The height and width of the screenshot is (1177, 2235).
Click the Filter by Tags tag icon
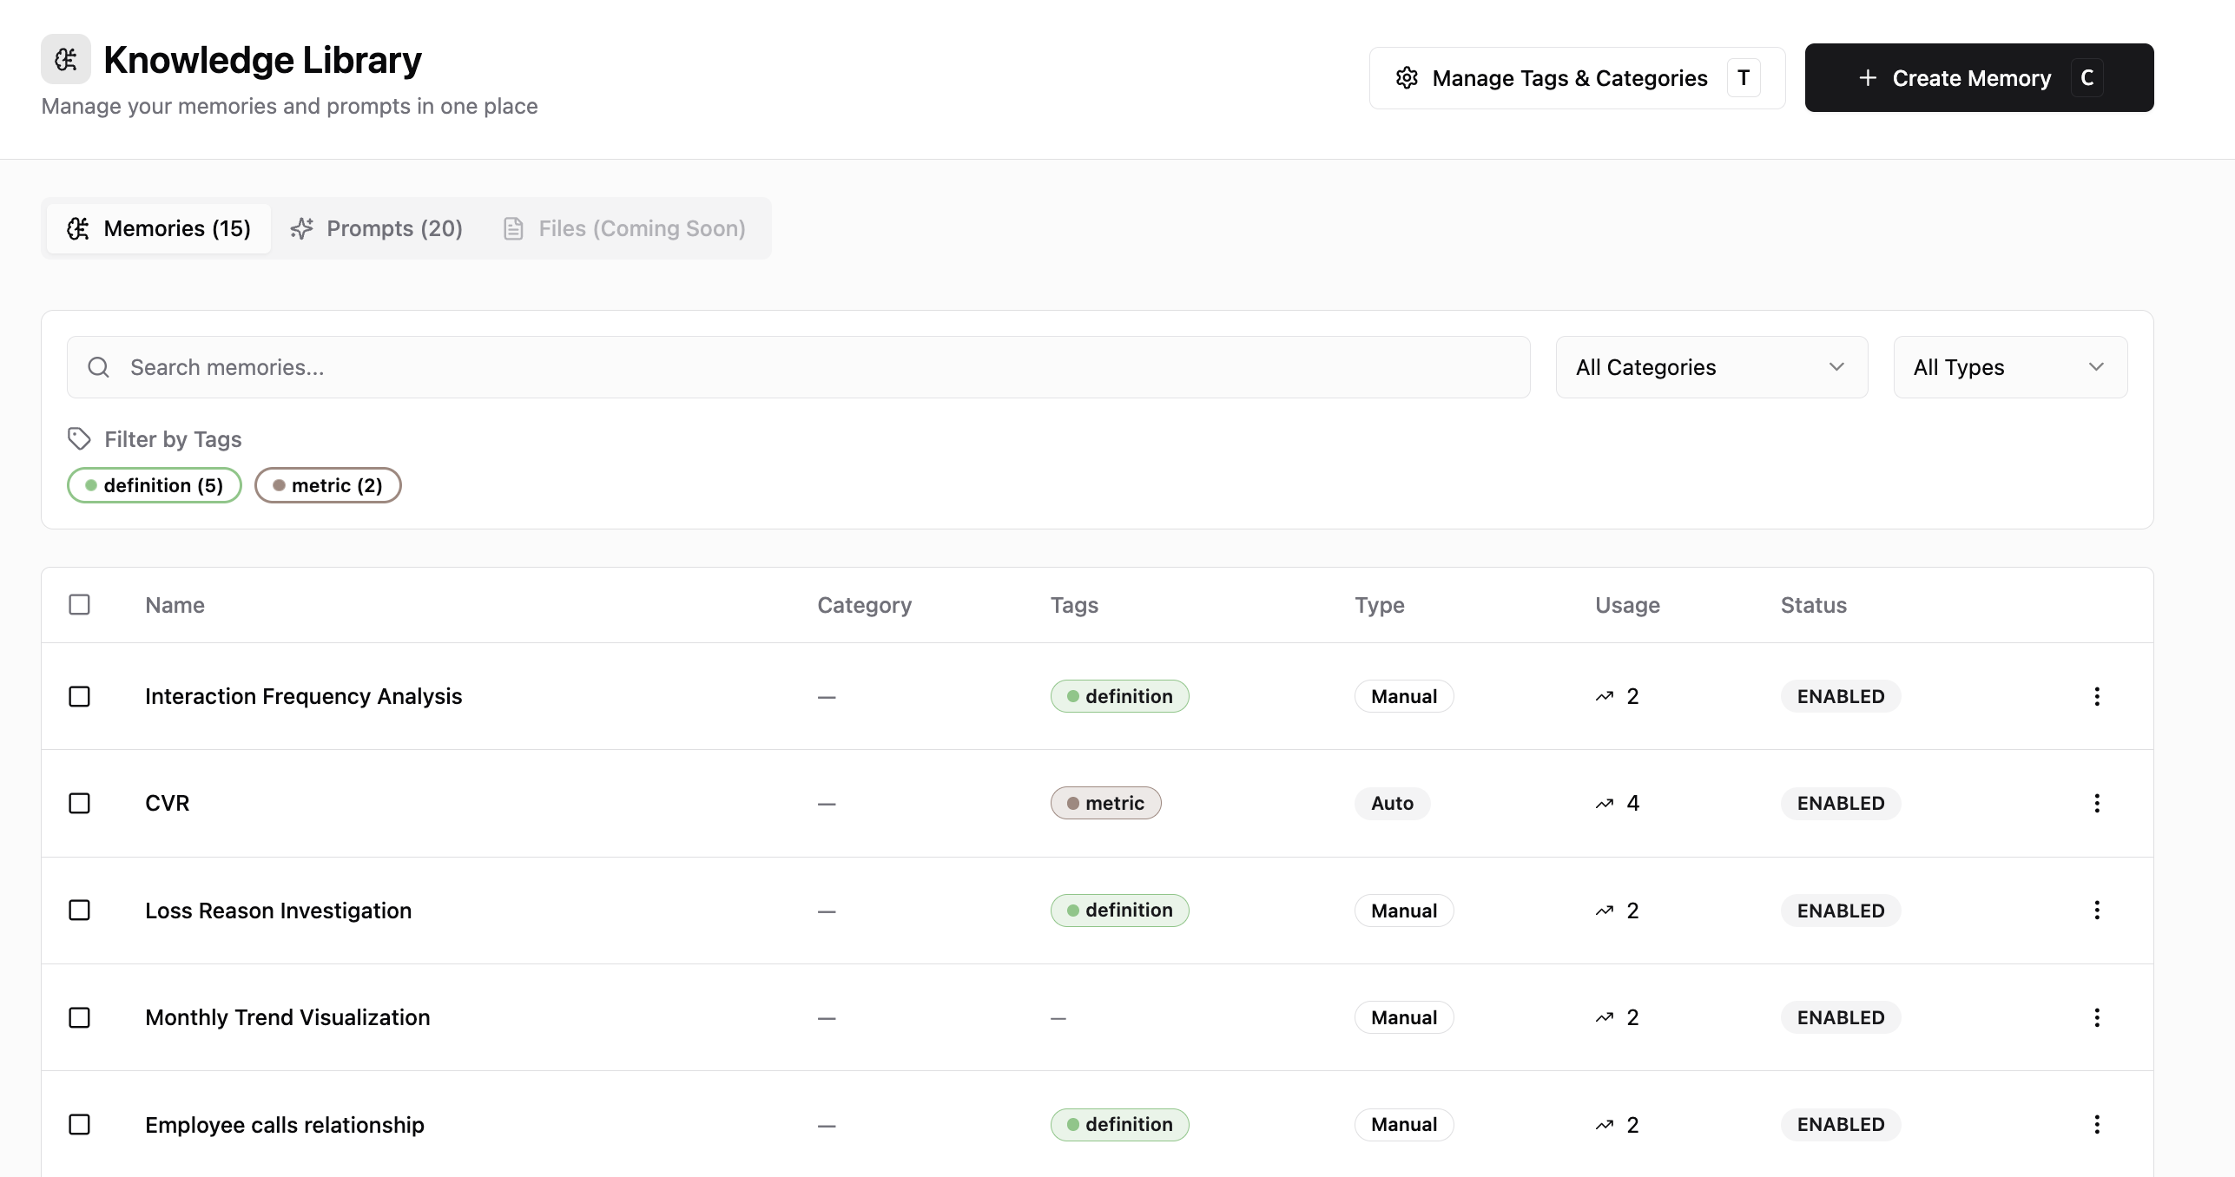(79, 439)
